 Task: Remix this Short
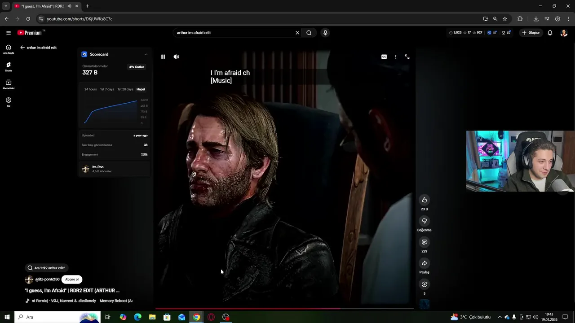(424, 284)
